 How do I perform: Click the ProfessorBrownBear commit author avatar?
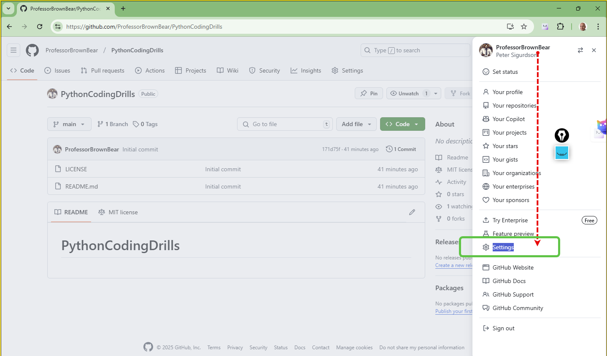point(57,149)
